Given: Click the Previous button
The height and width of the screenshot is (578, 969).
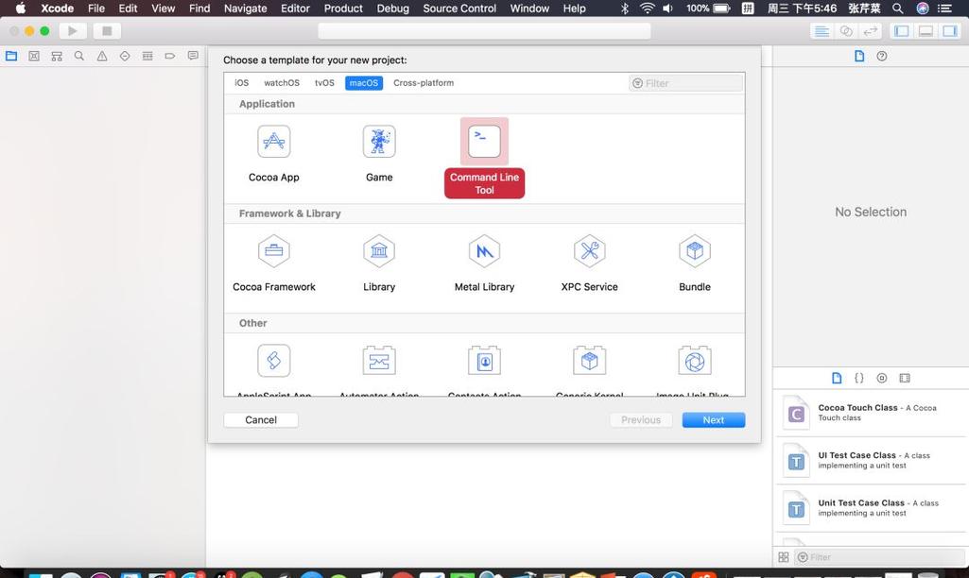Looking at the screenshot, I should pyautogui.click(x=641, y=420).
